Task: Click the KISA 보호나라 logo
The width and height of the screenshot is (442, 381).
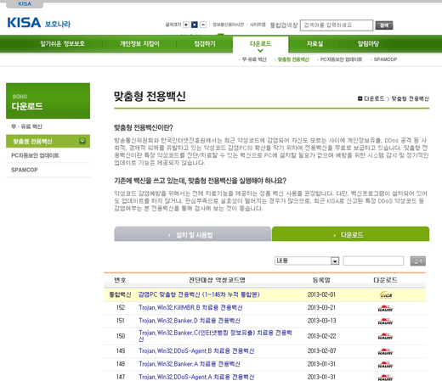Action: [39, 23]
